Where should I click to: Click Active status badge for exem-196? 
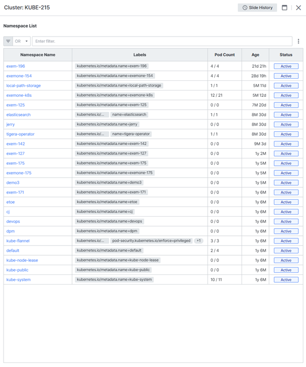click(x=286, y=66)
